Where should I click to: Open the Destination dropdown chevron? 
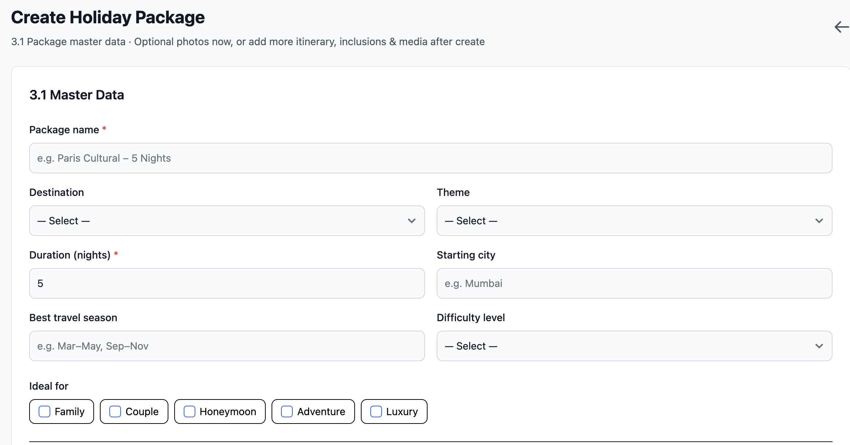412,221
